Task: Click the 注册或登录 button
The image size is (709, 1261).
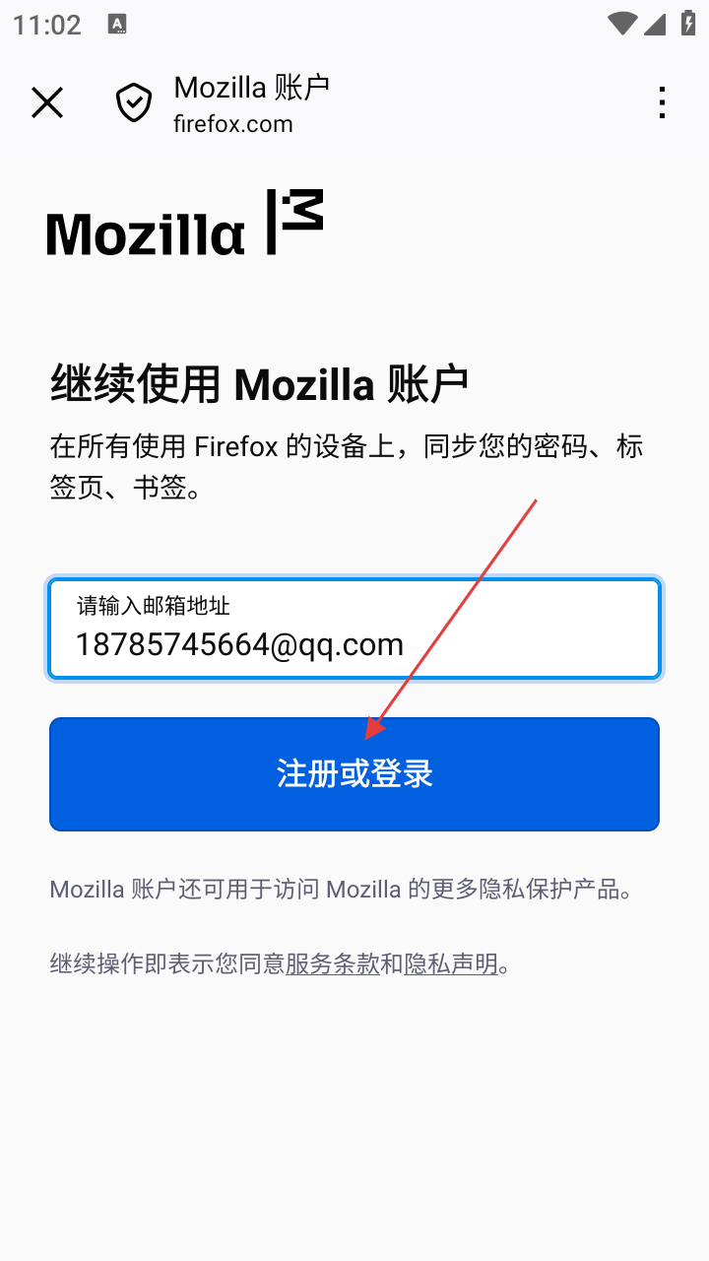Action: point(354,774)
